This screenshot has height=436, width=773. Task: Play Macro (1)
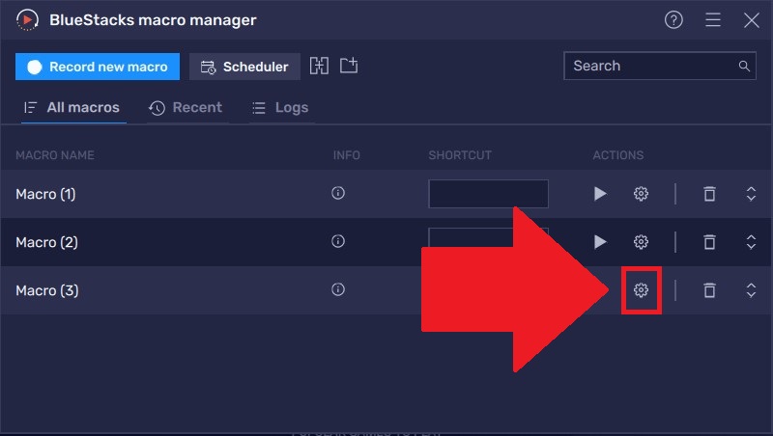pyautogui.click(x=599, y=194)
